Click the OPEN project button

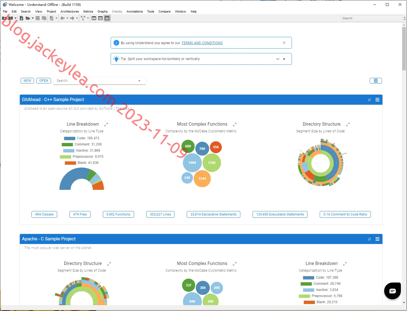tap(44, 81)
